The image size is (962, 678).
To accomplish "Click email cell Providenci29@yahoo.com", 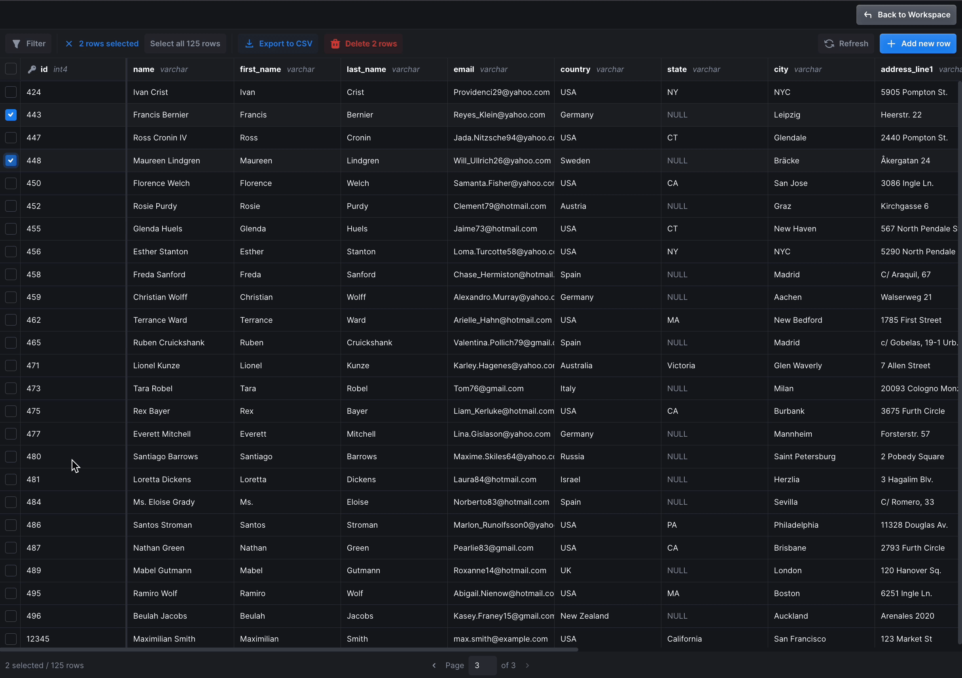I will tap(502, 92).
